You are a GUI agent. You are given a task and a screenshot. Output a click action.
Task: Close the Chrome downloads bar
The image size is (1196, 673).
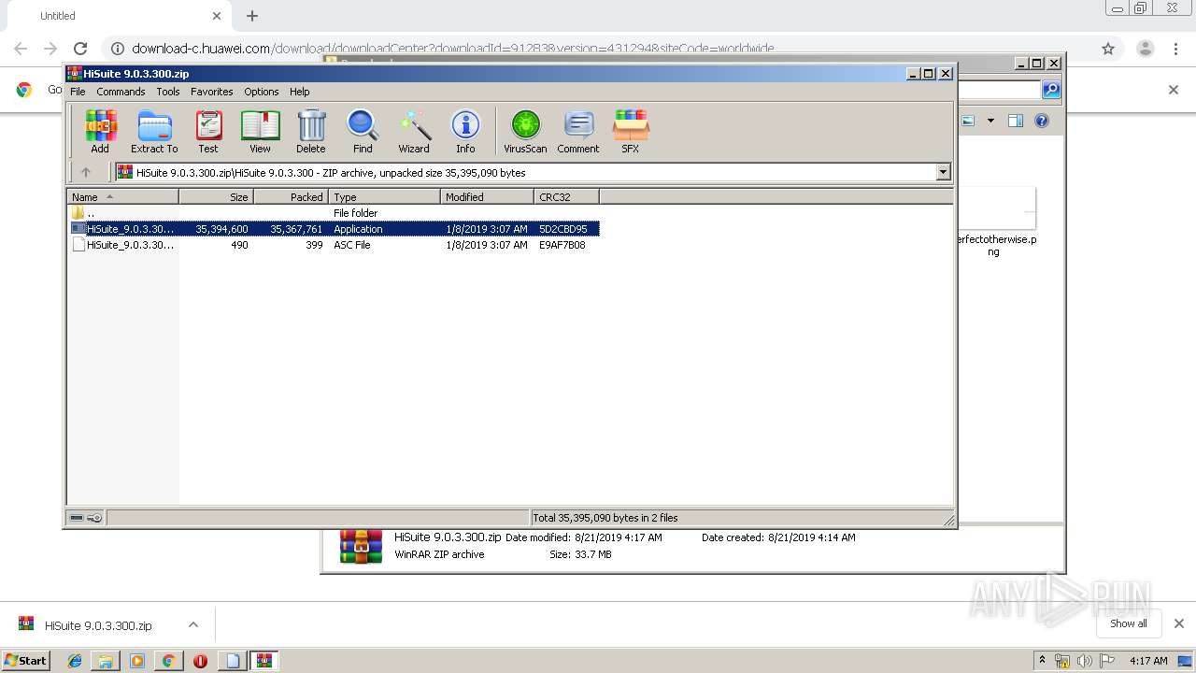pyautogui.click(x=1179, y=623)
